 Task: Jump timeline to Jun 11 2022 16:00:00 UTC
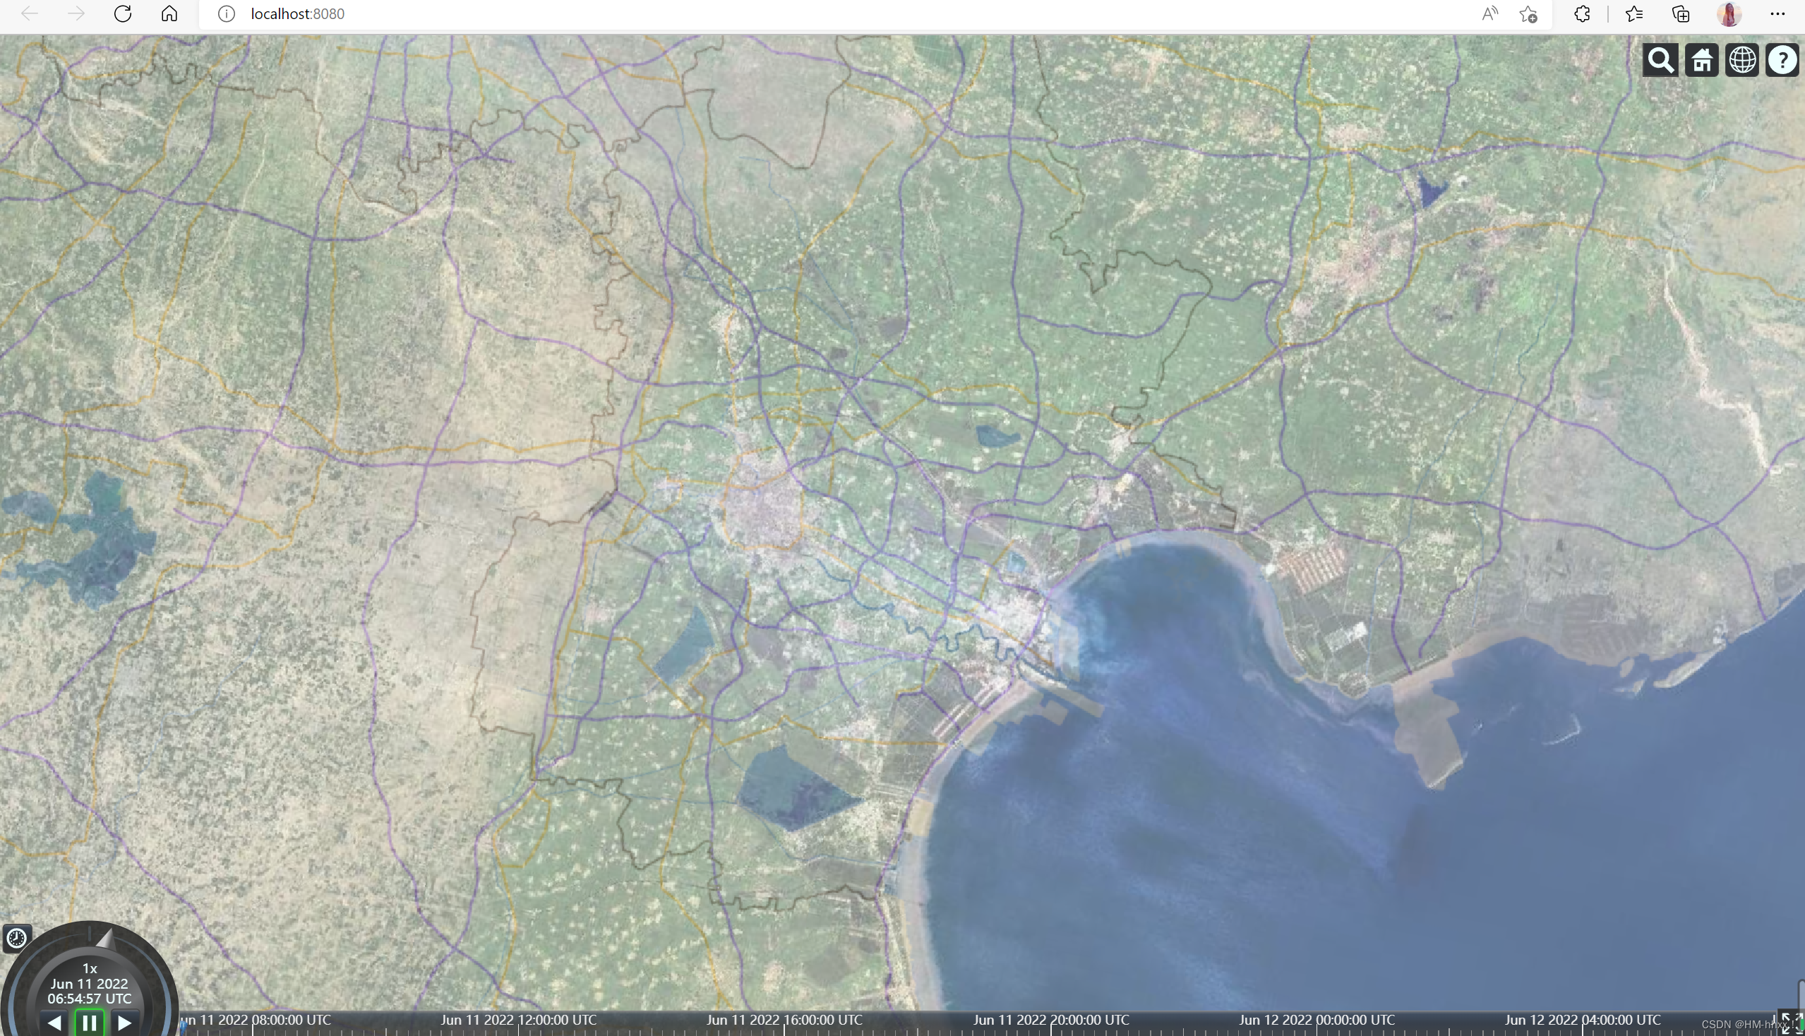pos(784,1020)
